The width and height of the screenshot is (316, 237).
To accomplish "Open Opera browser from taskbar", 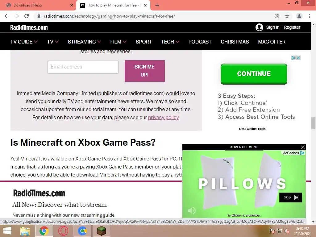I will [x=63, y=231].
